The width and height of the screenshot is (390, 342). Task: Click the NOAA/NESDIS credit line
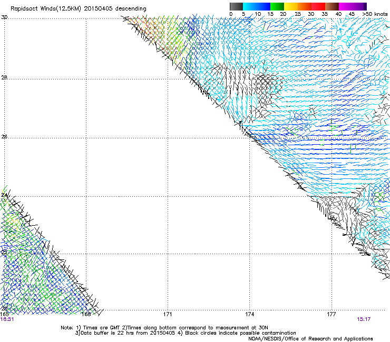tap(310, 338)
